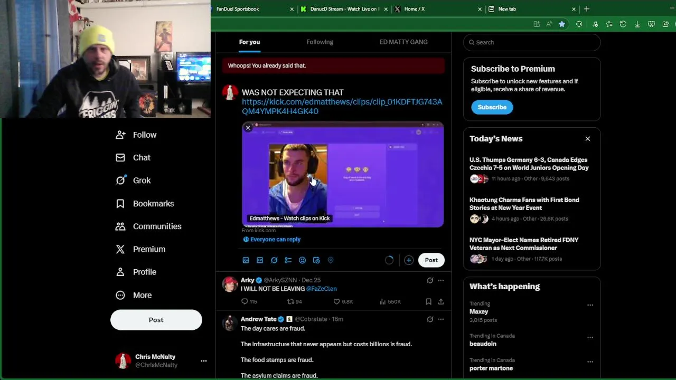Share Arky's post
Viewport: 676px width, 380px height.
[440, 301]
